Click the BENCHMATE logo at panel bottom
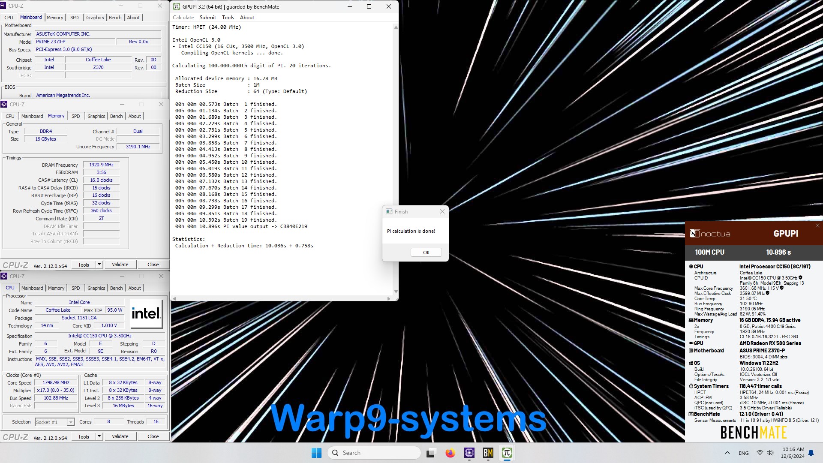 [x=754, y=433]
